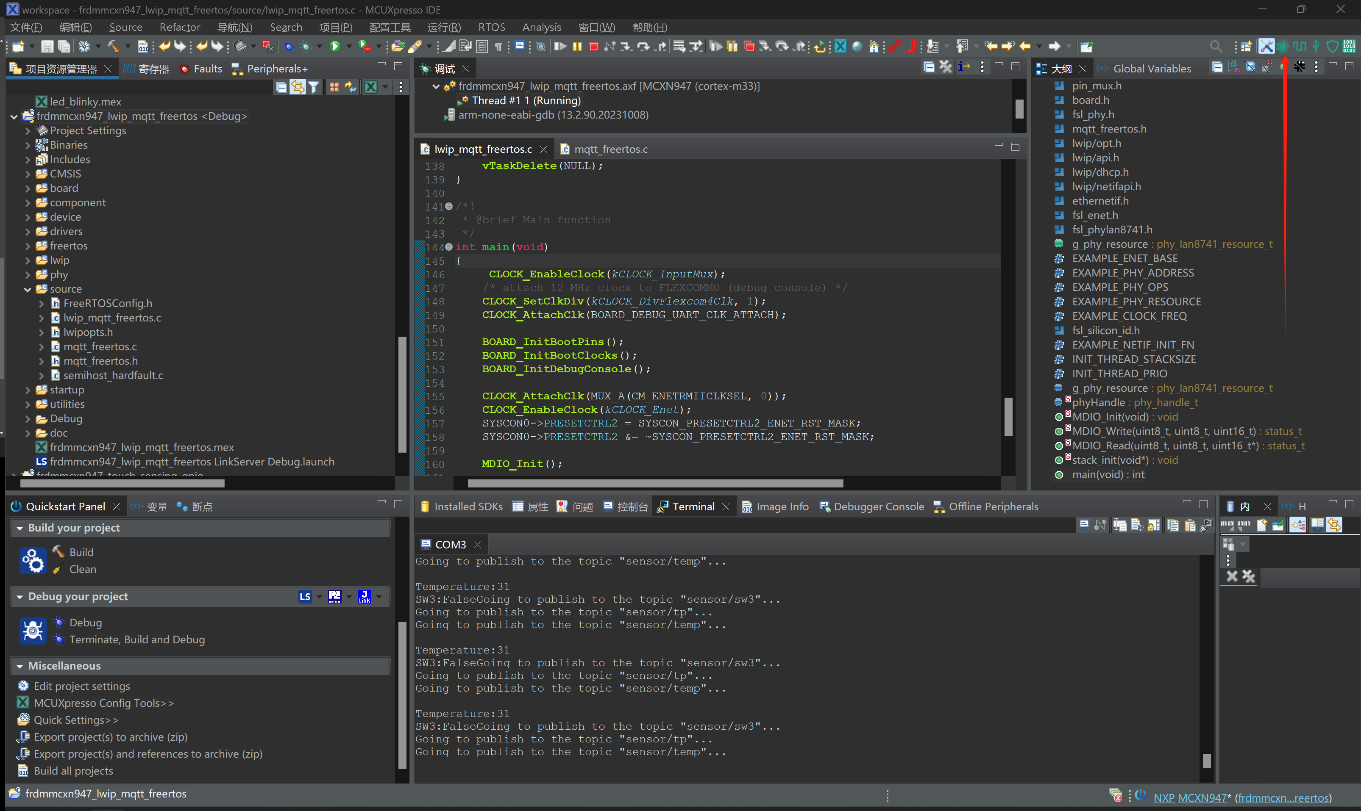
Task: Toggle show whitespace pilcrow icon
Action: (498, 47)
